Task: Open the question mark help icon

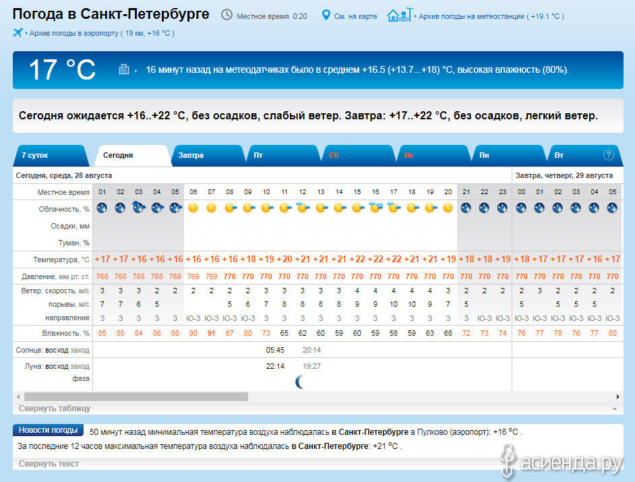Action: point(608,155)
